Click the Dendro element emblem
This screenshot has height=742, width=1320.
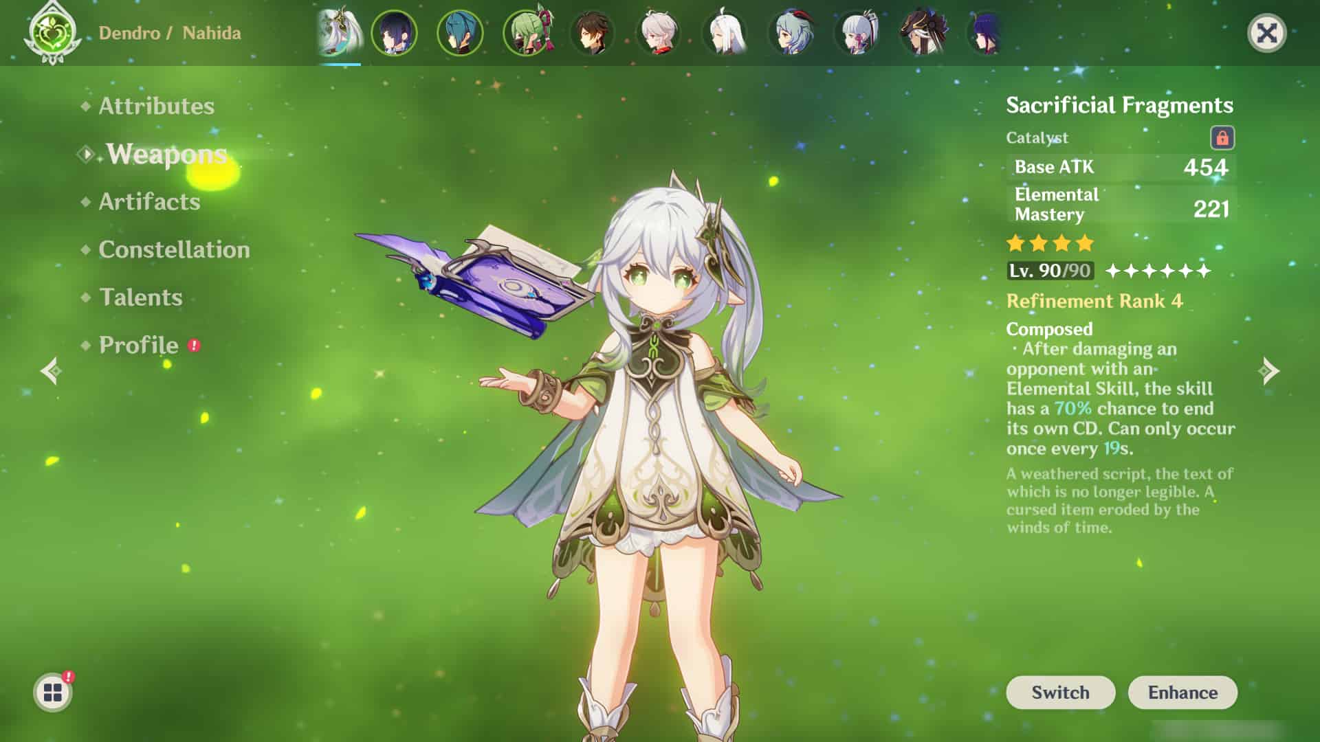[52, 33]
